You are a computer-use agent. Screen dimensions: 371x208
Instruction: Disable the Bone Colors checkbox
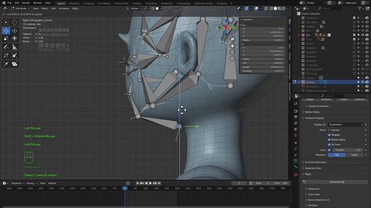pos(329,140)
